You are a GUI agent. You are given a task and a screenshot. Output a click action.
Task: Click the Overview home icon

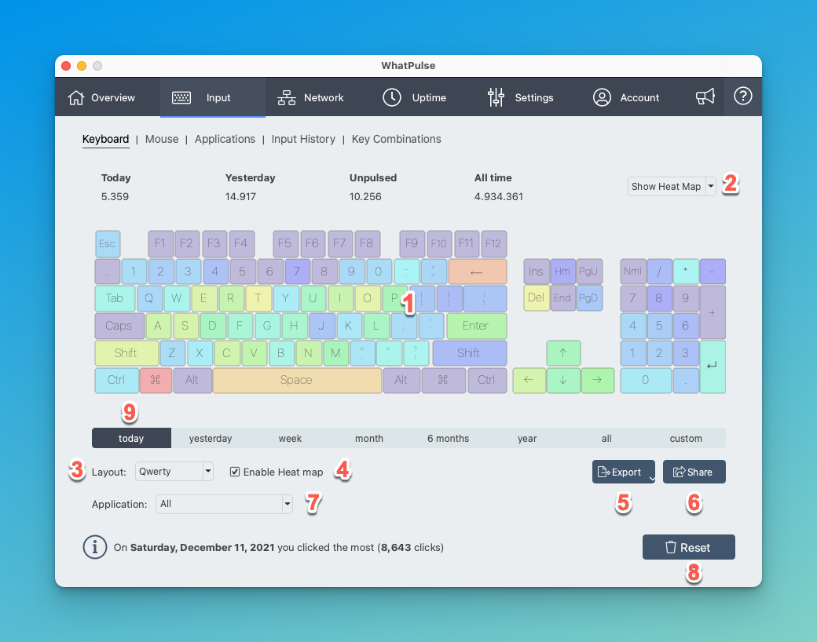pyautogui.click(x=75, y=97)
